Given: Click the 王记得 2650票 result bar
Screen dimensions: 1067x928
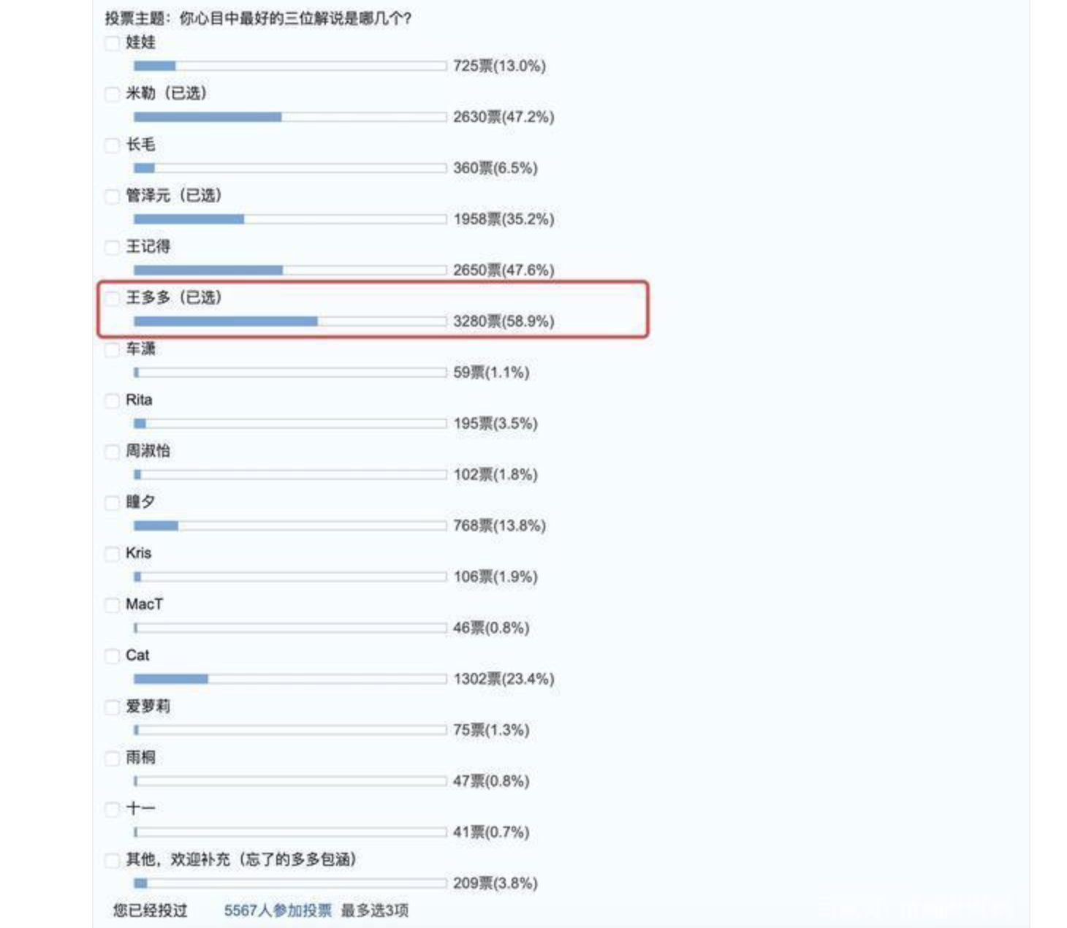Looking at the screenshot, I should click(290, 270).
